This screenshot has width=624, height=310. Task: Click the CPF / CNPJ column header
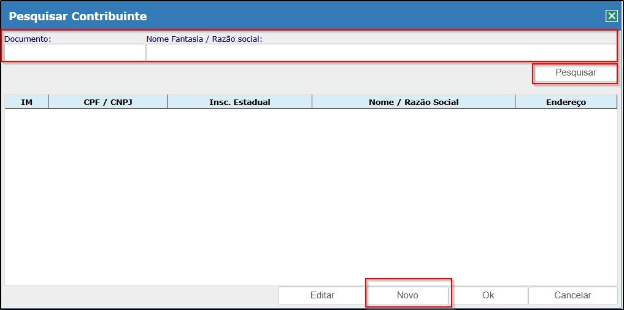pyautogui.click(x=107, y=102)
